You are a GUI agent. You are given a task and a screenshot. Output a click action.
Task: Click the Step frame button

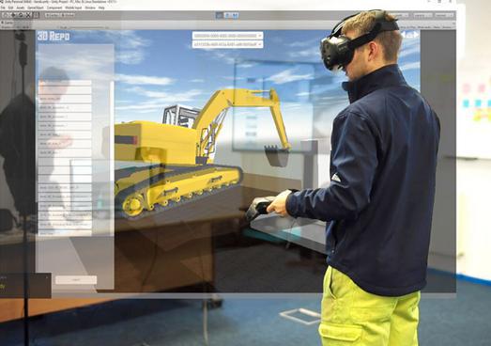click(x=235, y=15)
